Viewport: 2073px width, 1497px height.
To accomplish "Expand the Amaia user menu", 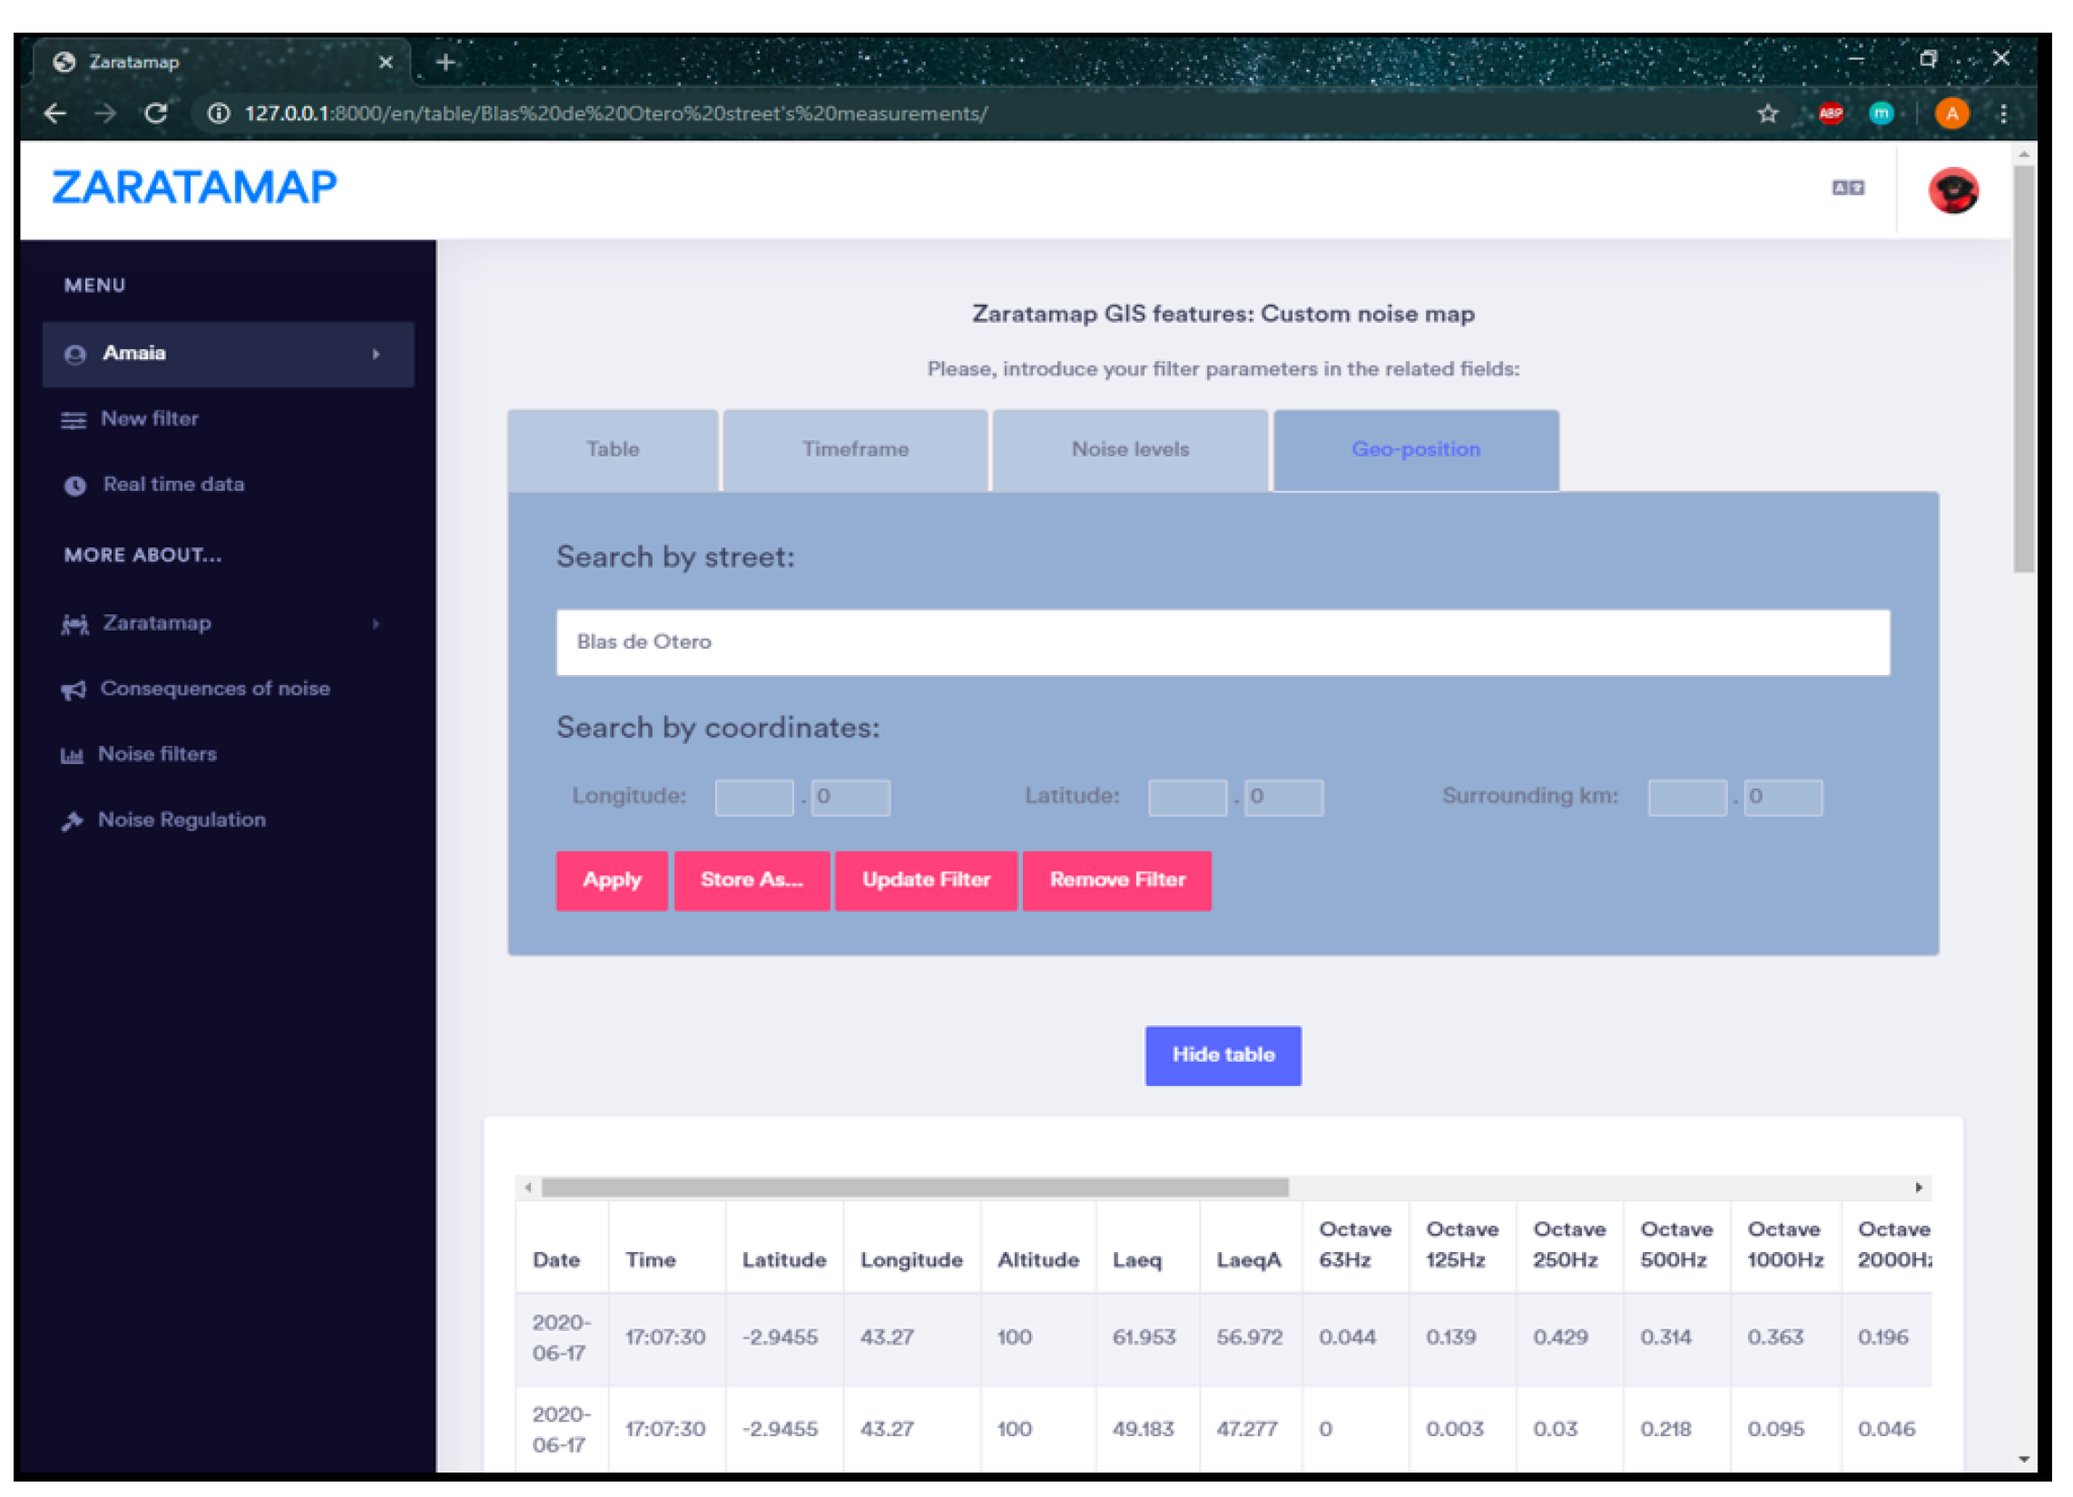I will click(229, 355).
